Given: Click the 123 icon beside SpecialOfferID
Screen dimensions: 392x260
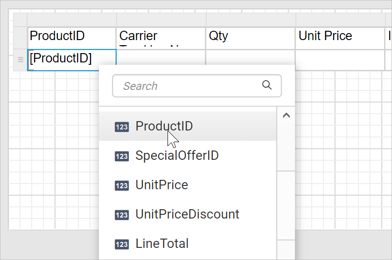Looking at the screenshot, I should point(122,157).
